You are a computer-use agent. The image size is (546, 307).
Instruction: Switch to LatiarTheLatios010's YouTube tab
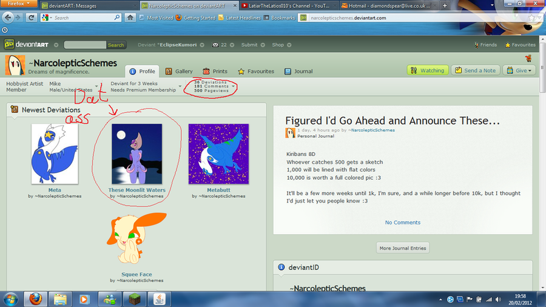coord(289,5)
